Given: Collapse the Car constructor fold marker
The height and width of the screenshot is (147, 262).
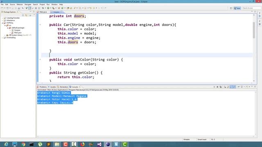Looking at the screenshot, I should pos(40,24).
